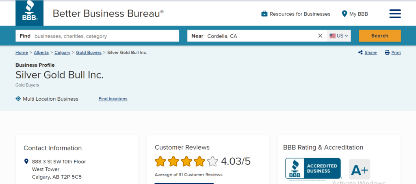Click the A+ rating badge
This screenshot has height=184, width=416.
click(360, 169)
